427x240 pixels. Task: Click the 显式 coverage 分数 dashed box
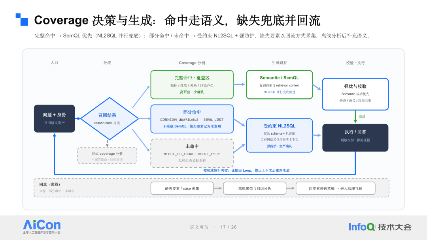coord(107,156)
